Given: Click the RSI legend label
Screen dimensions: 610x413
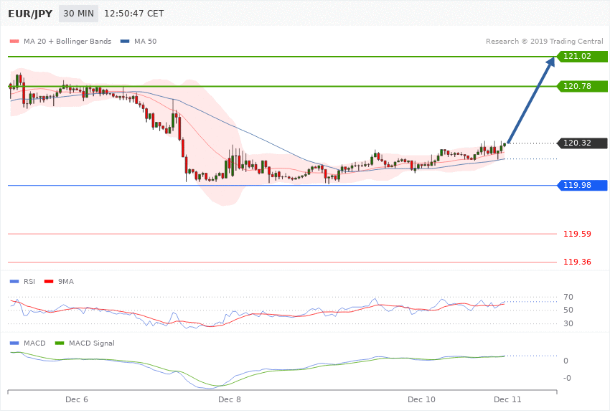Looking at the screenshot, I should pos(29,281).
